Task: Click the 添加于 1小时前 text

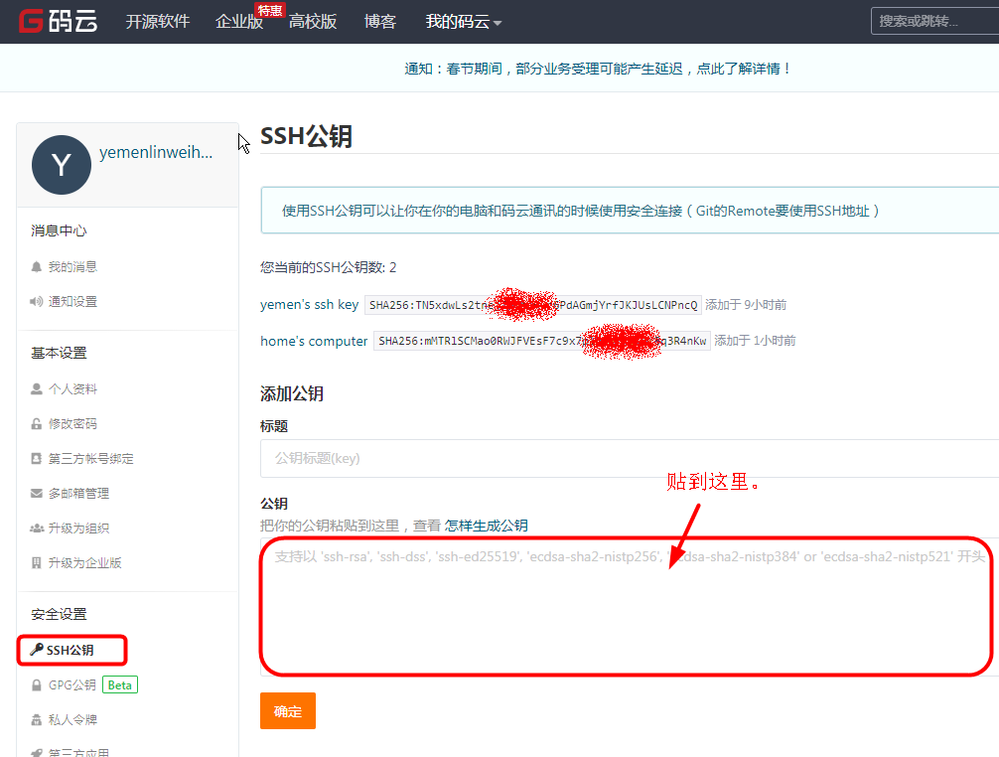Action: [x=755, y=341]
